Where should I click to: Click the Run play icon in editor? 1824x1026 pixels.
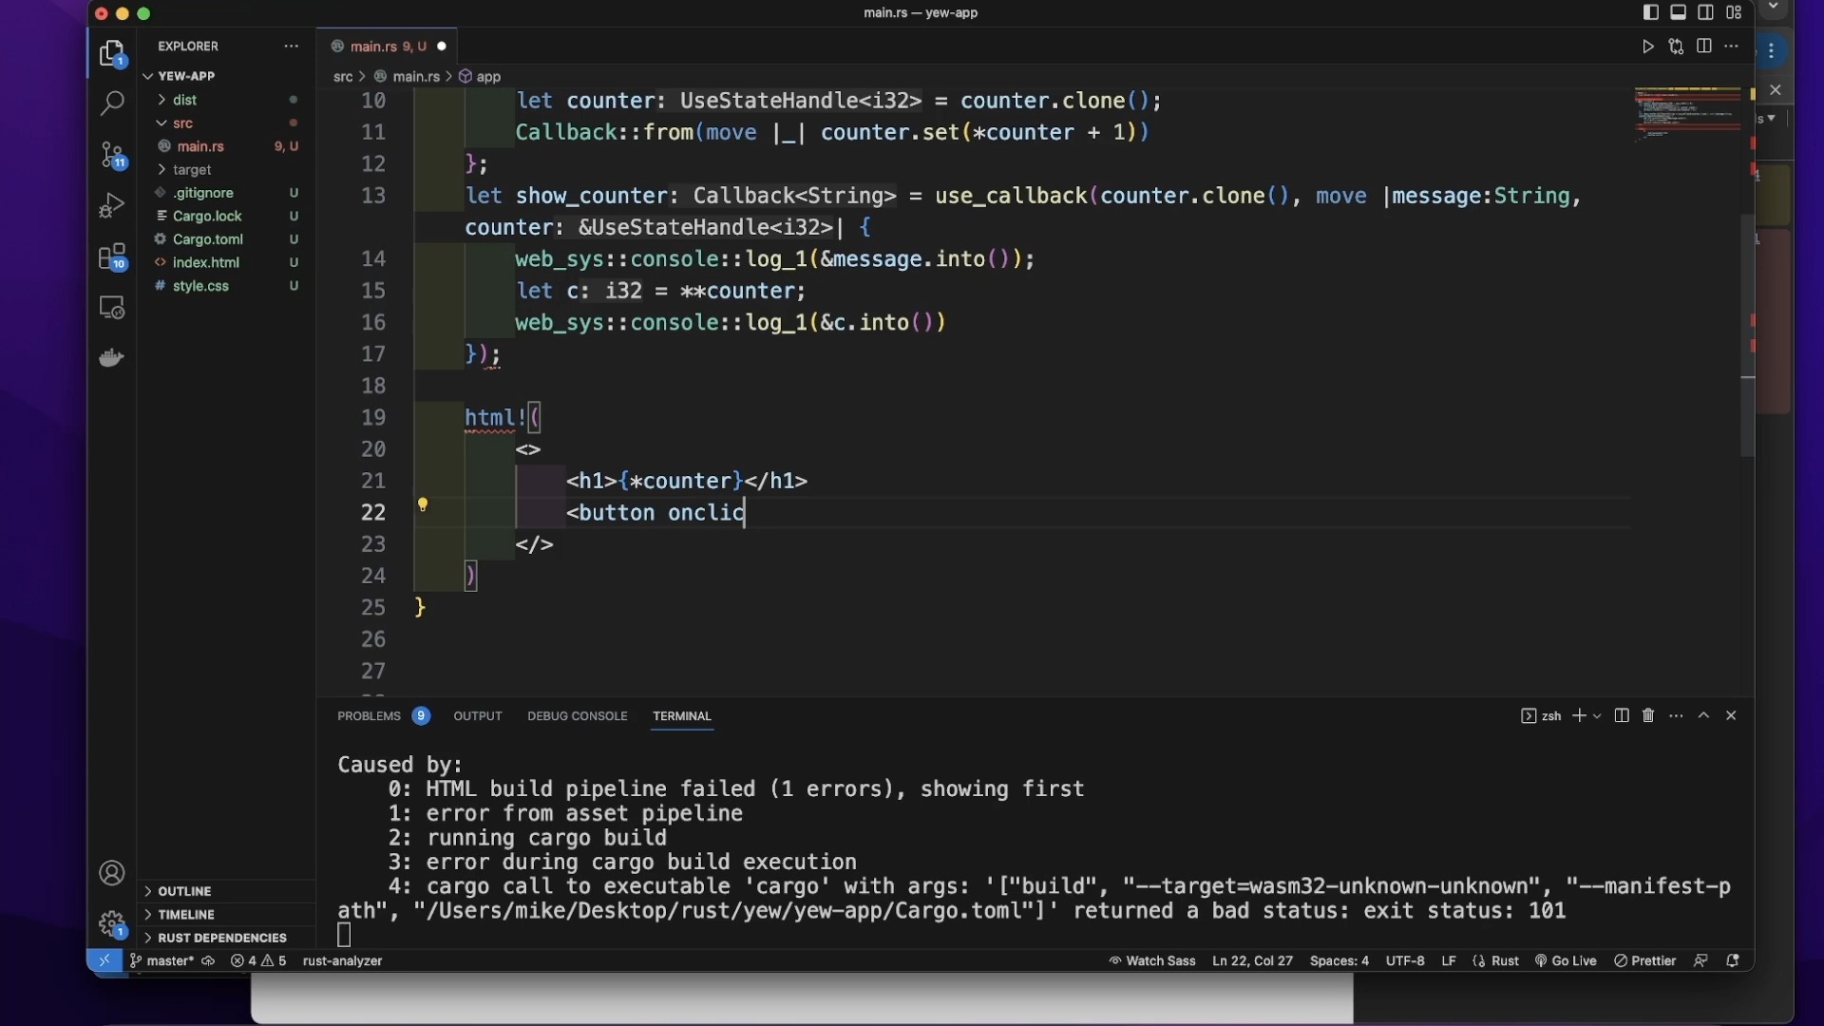[x=1648, y=47]
